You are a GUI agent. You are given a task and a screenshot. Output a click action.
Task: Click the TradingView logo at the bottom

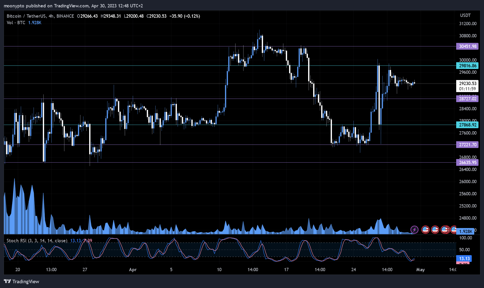pos(22,281)
